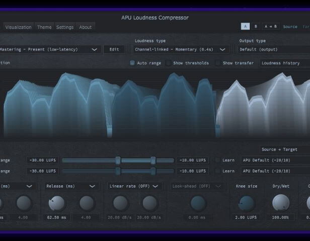310x241 pixels.
Task: Edit first range high value -10.00 LUFS
Action: 193,160
